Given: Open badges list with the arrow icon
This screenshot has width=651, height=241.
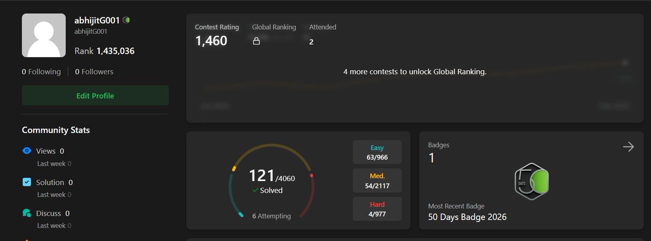Looking at the screenshot, I should coord(628,147).
